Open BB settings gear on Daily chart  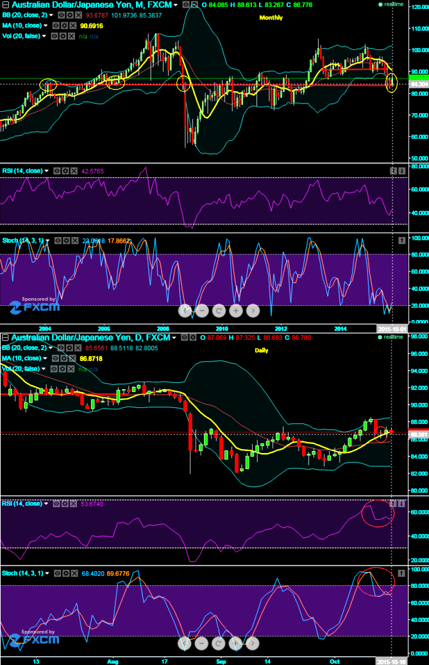[x=71, y=348]
